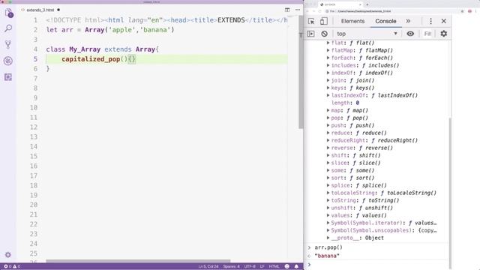
Task: Expand the sort property
Action: coord(328,178)
